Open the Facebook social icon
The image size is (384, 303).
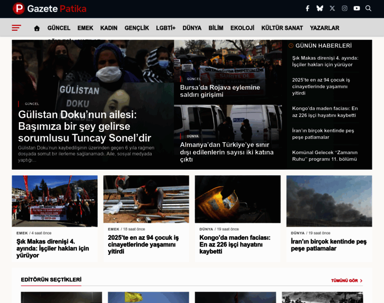click(308, 9)
